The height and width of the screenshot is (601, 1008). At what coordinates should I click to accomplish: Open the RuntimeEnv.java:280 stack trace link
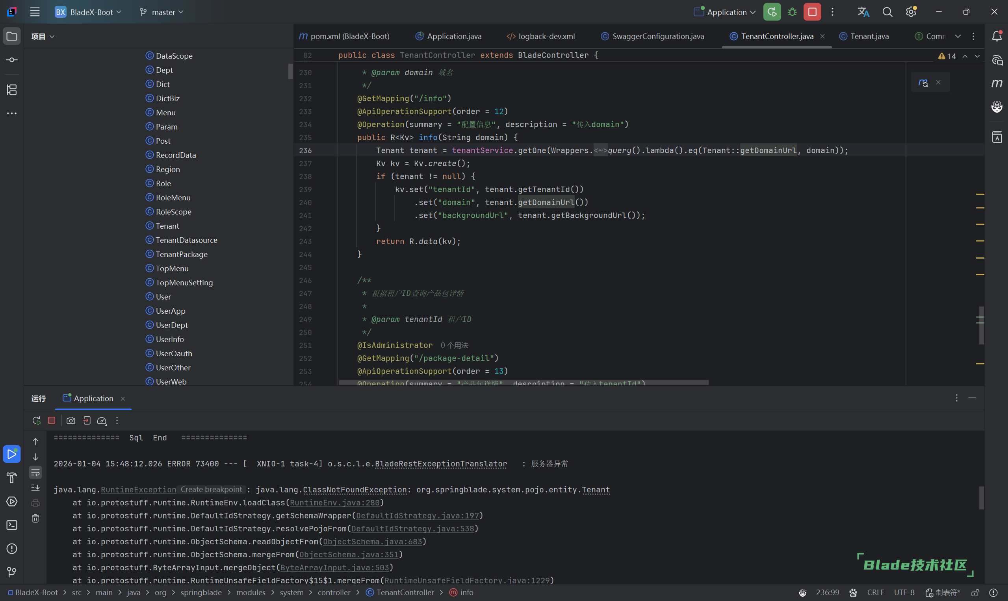(334, 503)
